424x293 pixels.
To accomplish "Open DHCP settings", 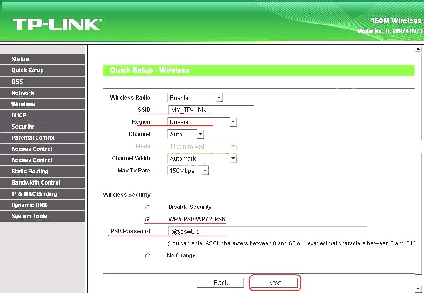I will pyautogui.click(x=43, y=115).
